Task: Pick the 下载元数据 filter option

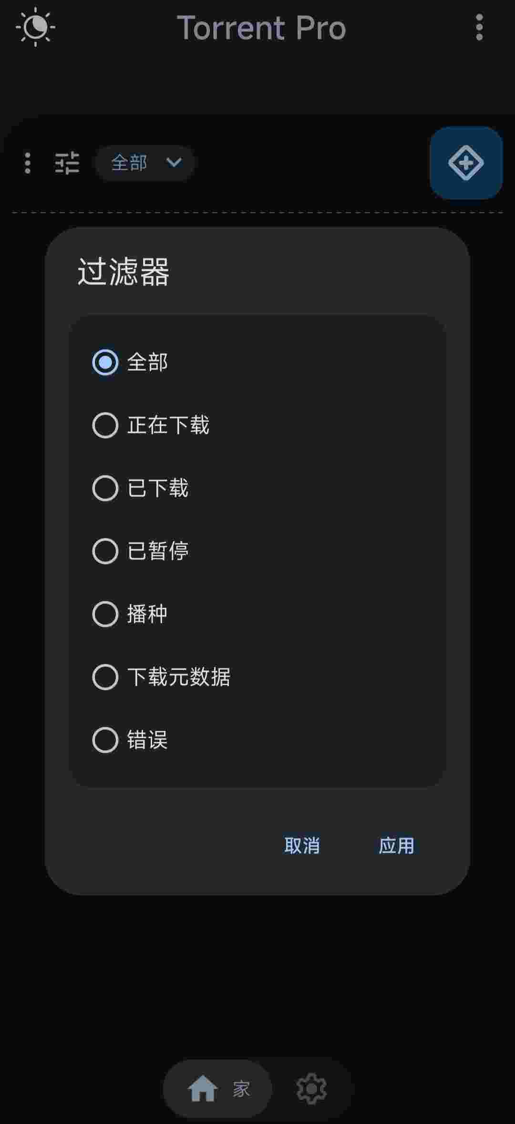Action: click(161, 677)
